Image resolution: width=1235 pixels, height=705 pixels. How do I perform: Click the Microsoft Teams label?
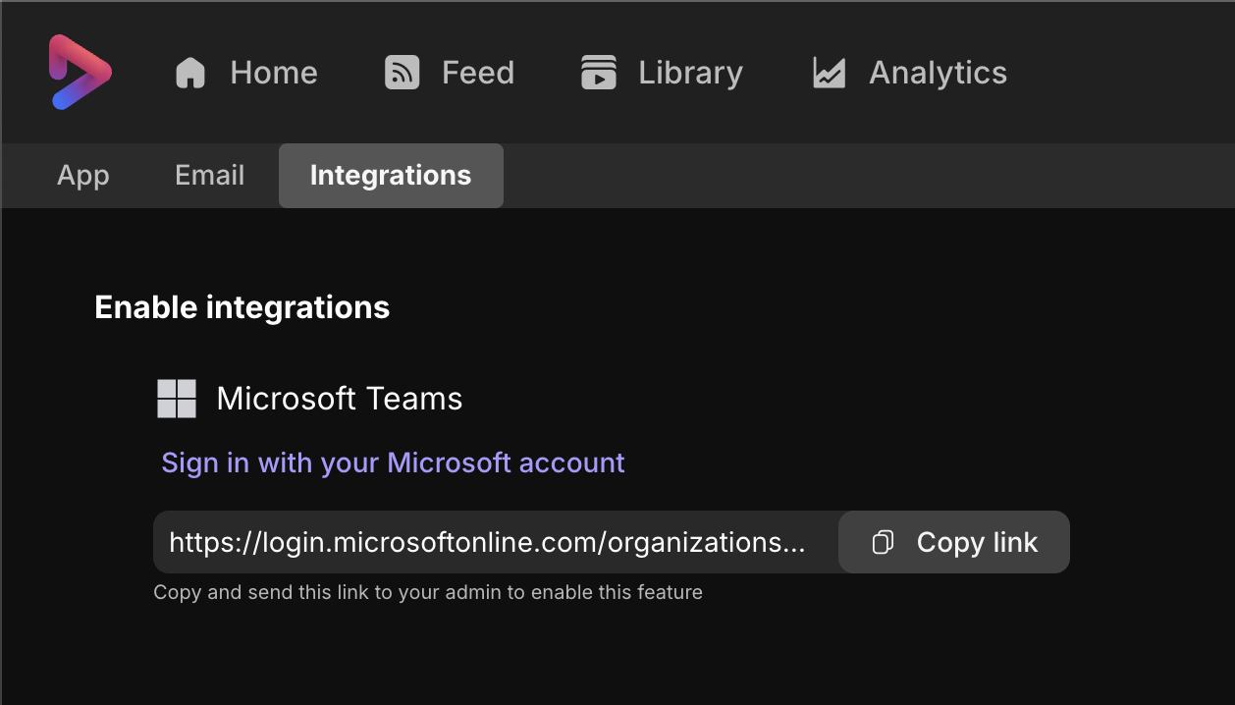click(x=340, y=399)
